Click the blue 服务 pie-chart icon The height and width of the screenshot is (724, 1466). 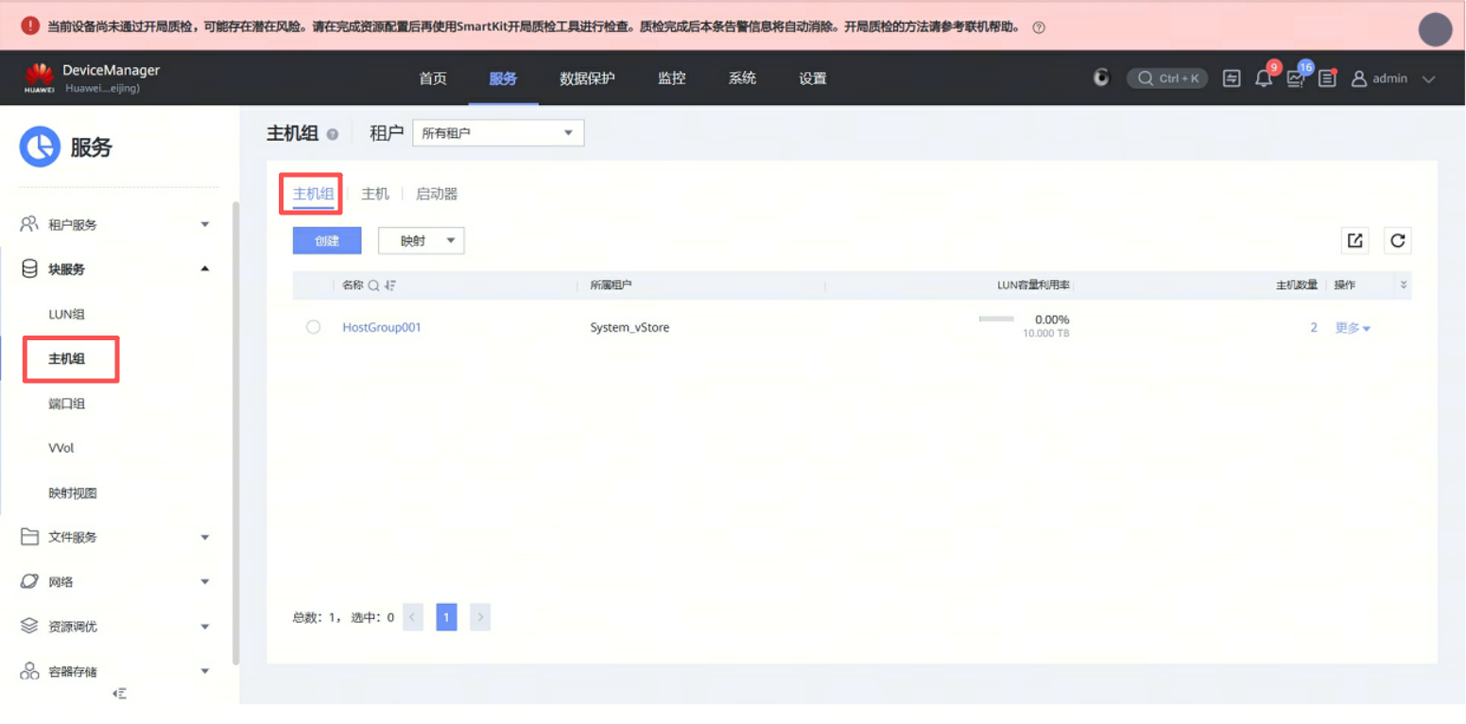click(x=40, y=147)
